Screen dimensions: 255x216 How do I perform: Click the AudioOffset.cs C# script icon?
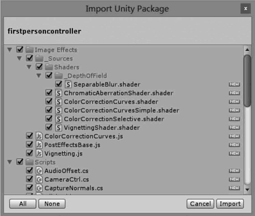tap(39, 171)
